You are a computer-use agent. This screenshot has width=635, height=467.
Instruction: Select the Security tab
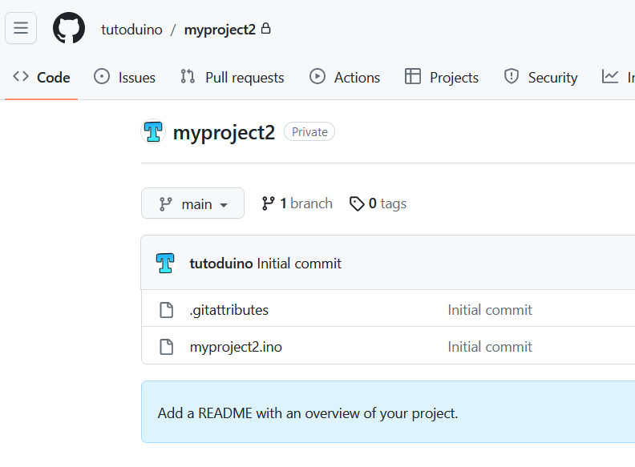tap(541, 77)
